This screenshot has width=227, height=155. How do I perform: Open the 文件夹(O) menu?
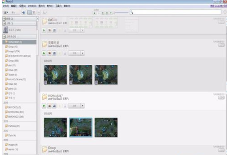pyautogui.click(x=32, y=6)
